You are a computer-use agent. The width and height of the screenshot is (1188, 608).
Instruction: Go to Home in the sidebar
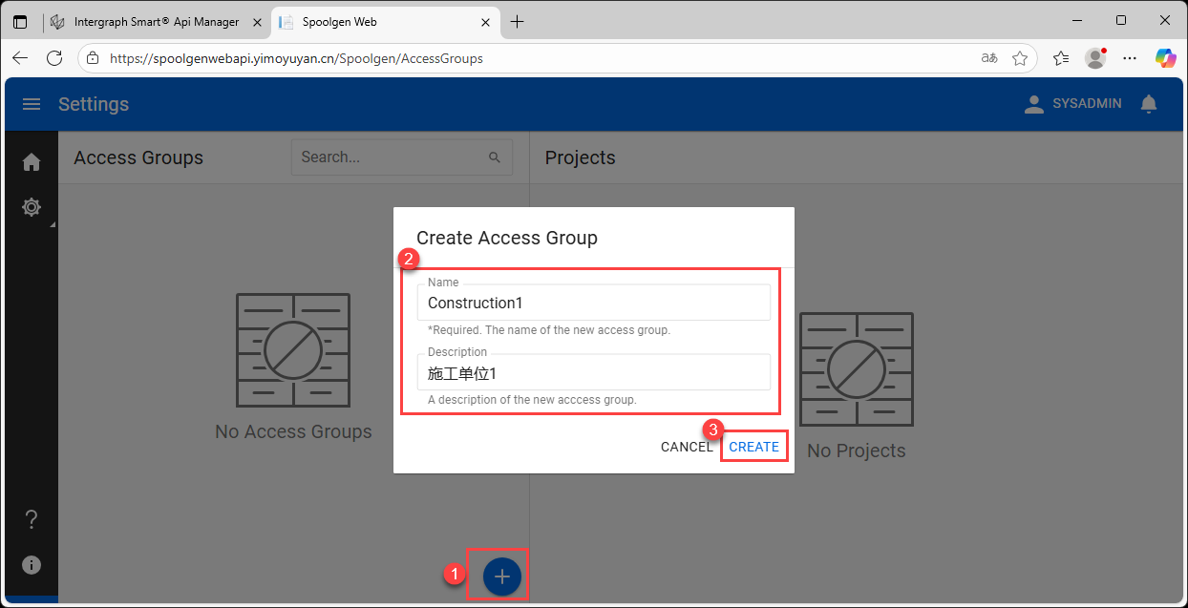32,162
